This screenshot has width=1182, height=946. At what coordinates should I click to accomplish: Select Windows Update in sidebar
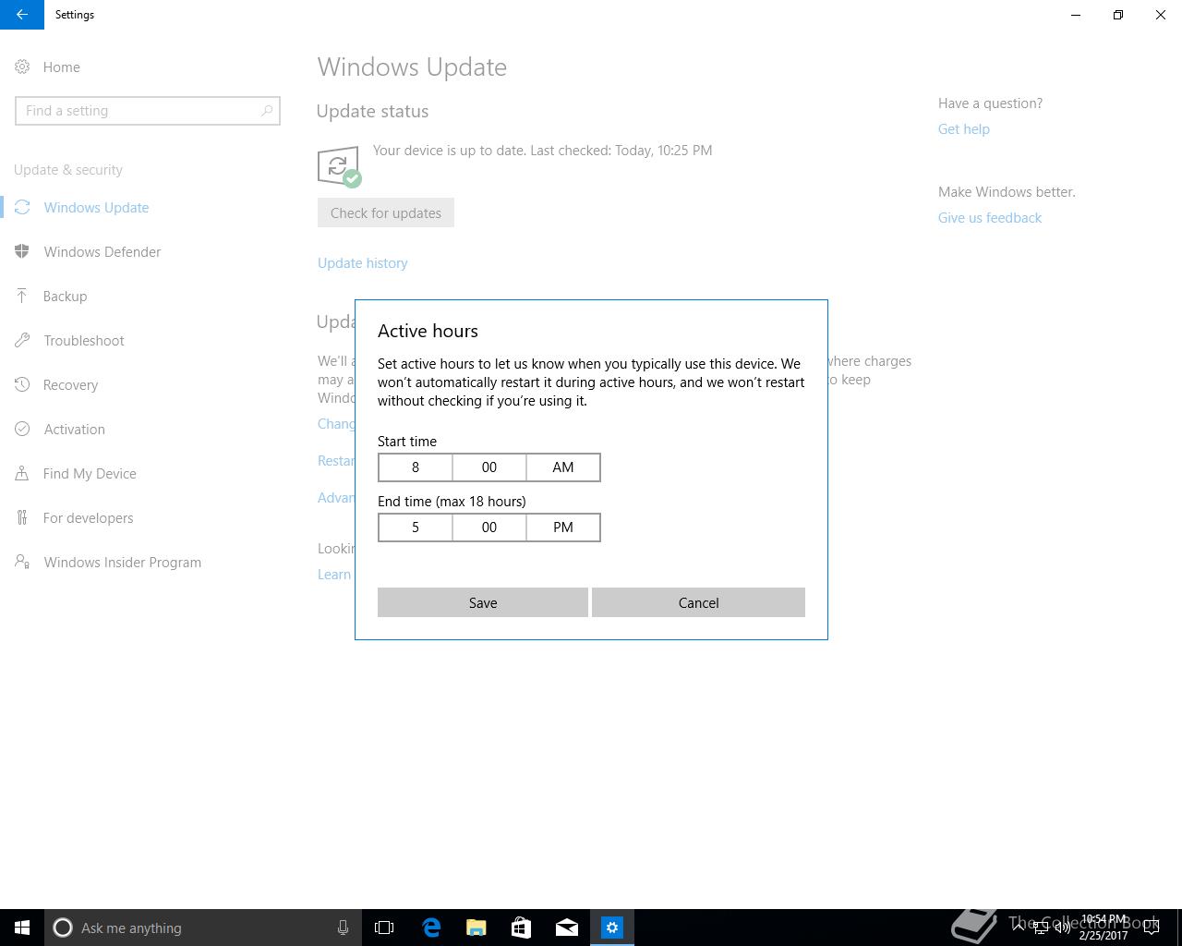[x=96, y=207]
